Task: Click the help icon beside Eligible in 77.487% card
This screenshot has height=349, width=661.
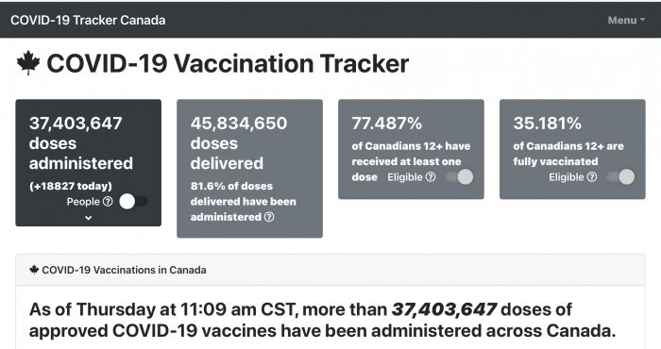Action: 431,176
